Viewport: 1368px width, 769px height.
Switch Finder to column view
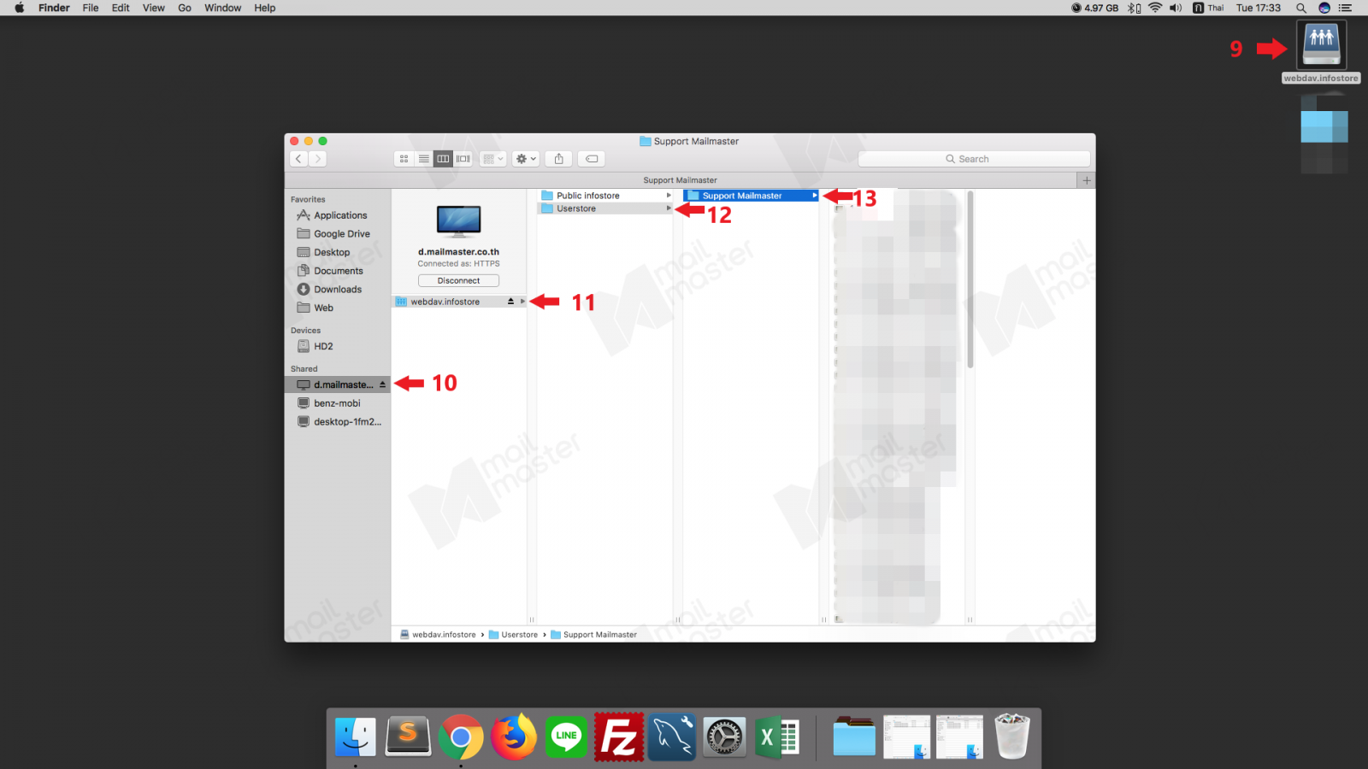coord(443,159)
